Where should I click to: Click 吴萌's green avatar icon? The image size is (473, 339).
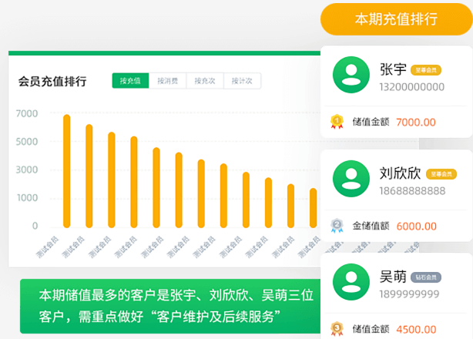[351, 282]
